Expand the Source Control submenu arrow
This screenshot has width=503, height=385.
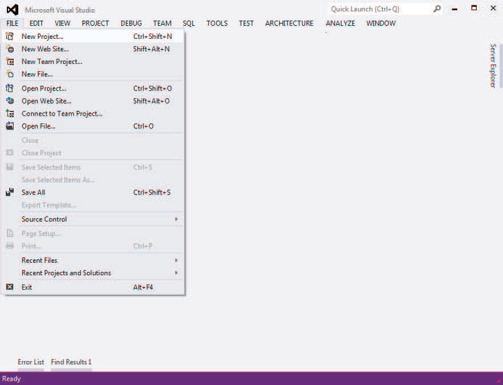tap(176, 219)
